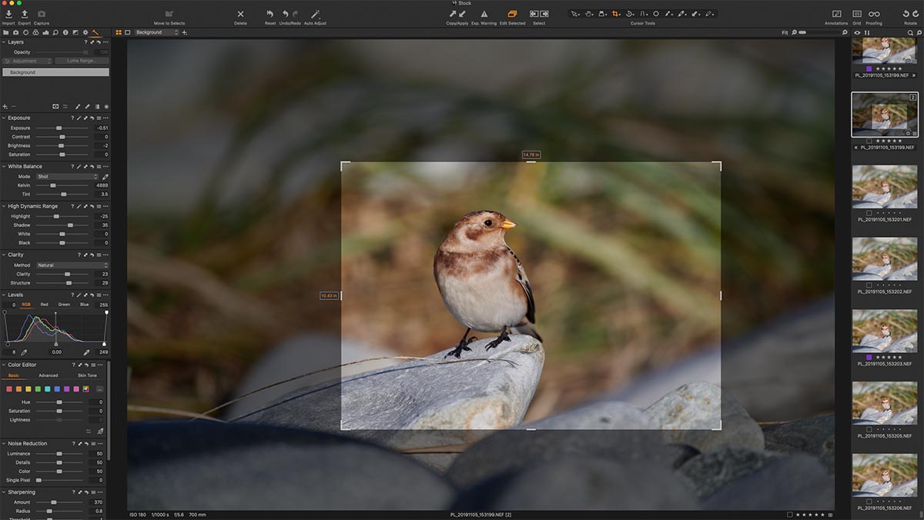
Task: Click the Move to Selects icon
Action: point(169,14)
